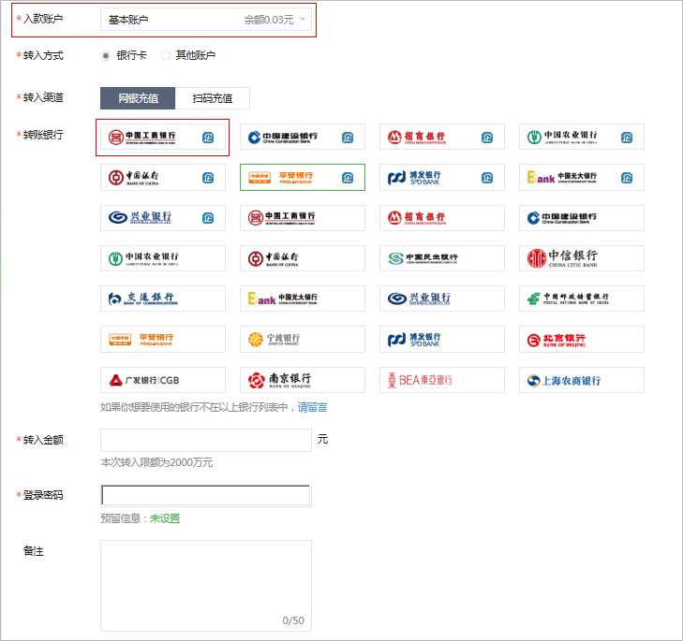Image resolution: width=683 pixels, height=641 pixels.
Task: Open 未设置 reserved info link
Action: [x=165, y=518]
